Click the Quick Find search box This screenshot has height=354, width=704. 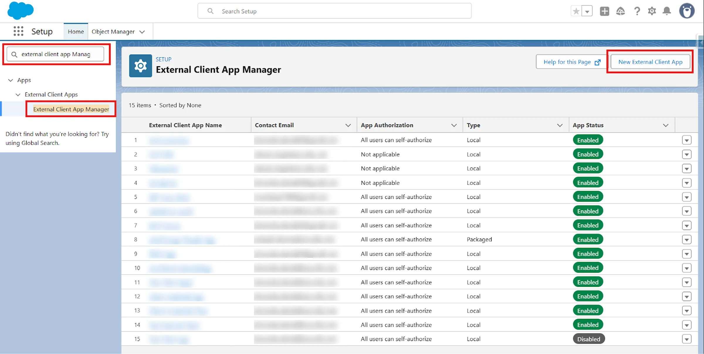coord(55,54)
